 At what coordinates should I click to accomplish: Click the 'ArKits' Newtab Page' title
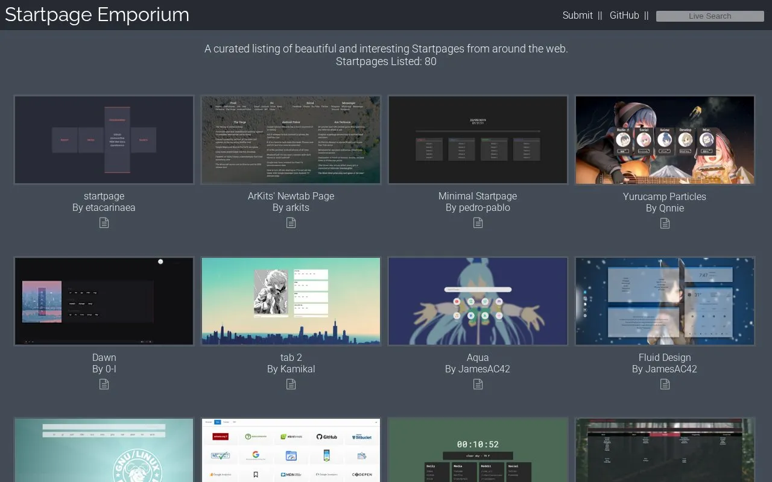click(291, 196)
